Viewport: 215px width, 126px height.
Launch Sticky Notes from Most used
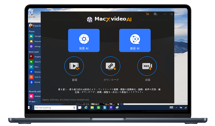[x=35, y=62]
